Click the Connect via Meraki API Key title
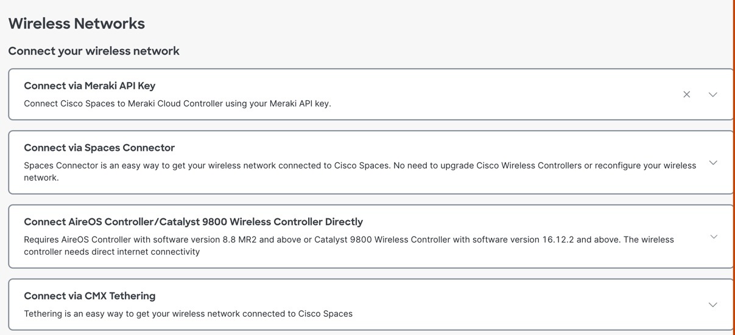Screen dimensions: 735x335 90,86
